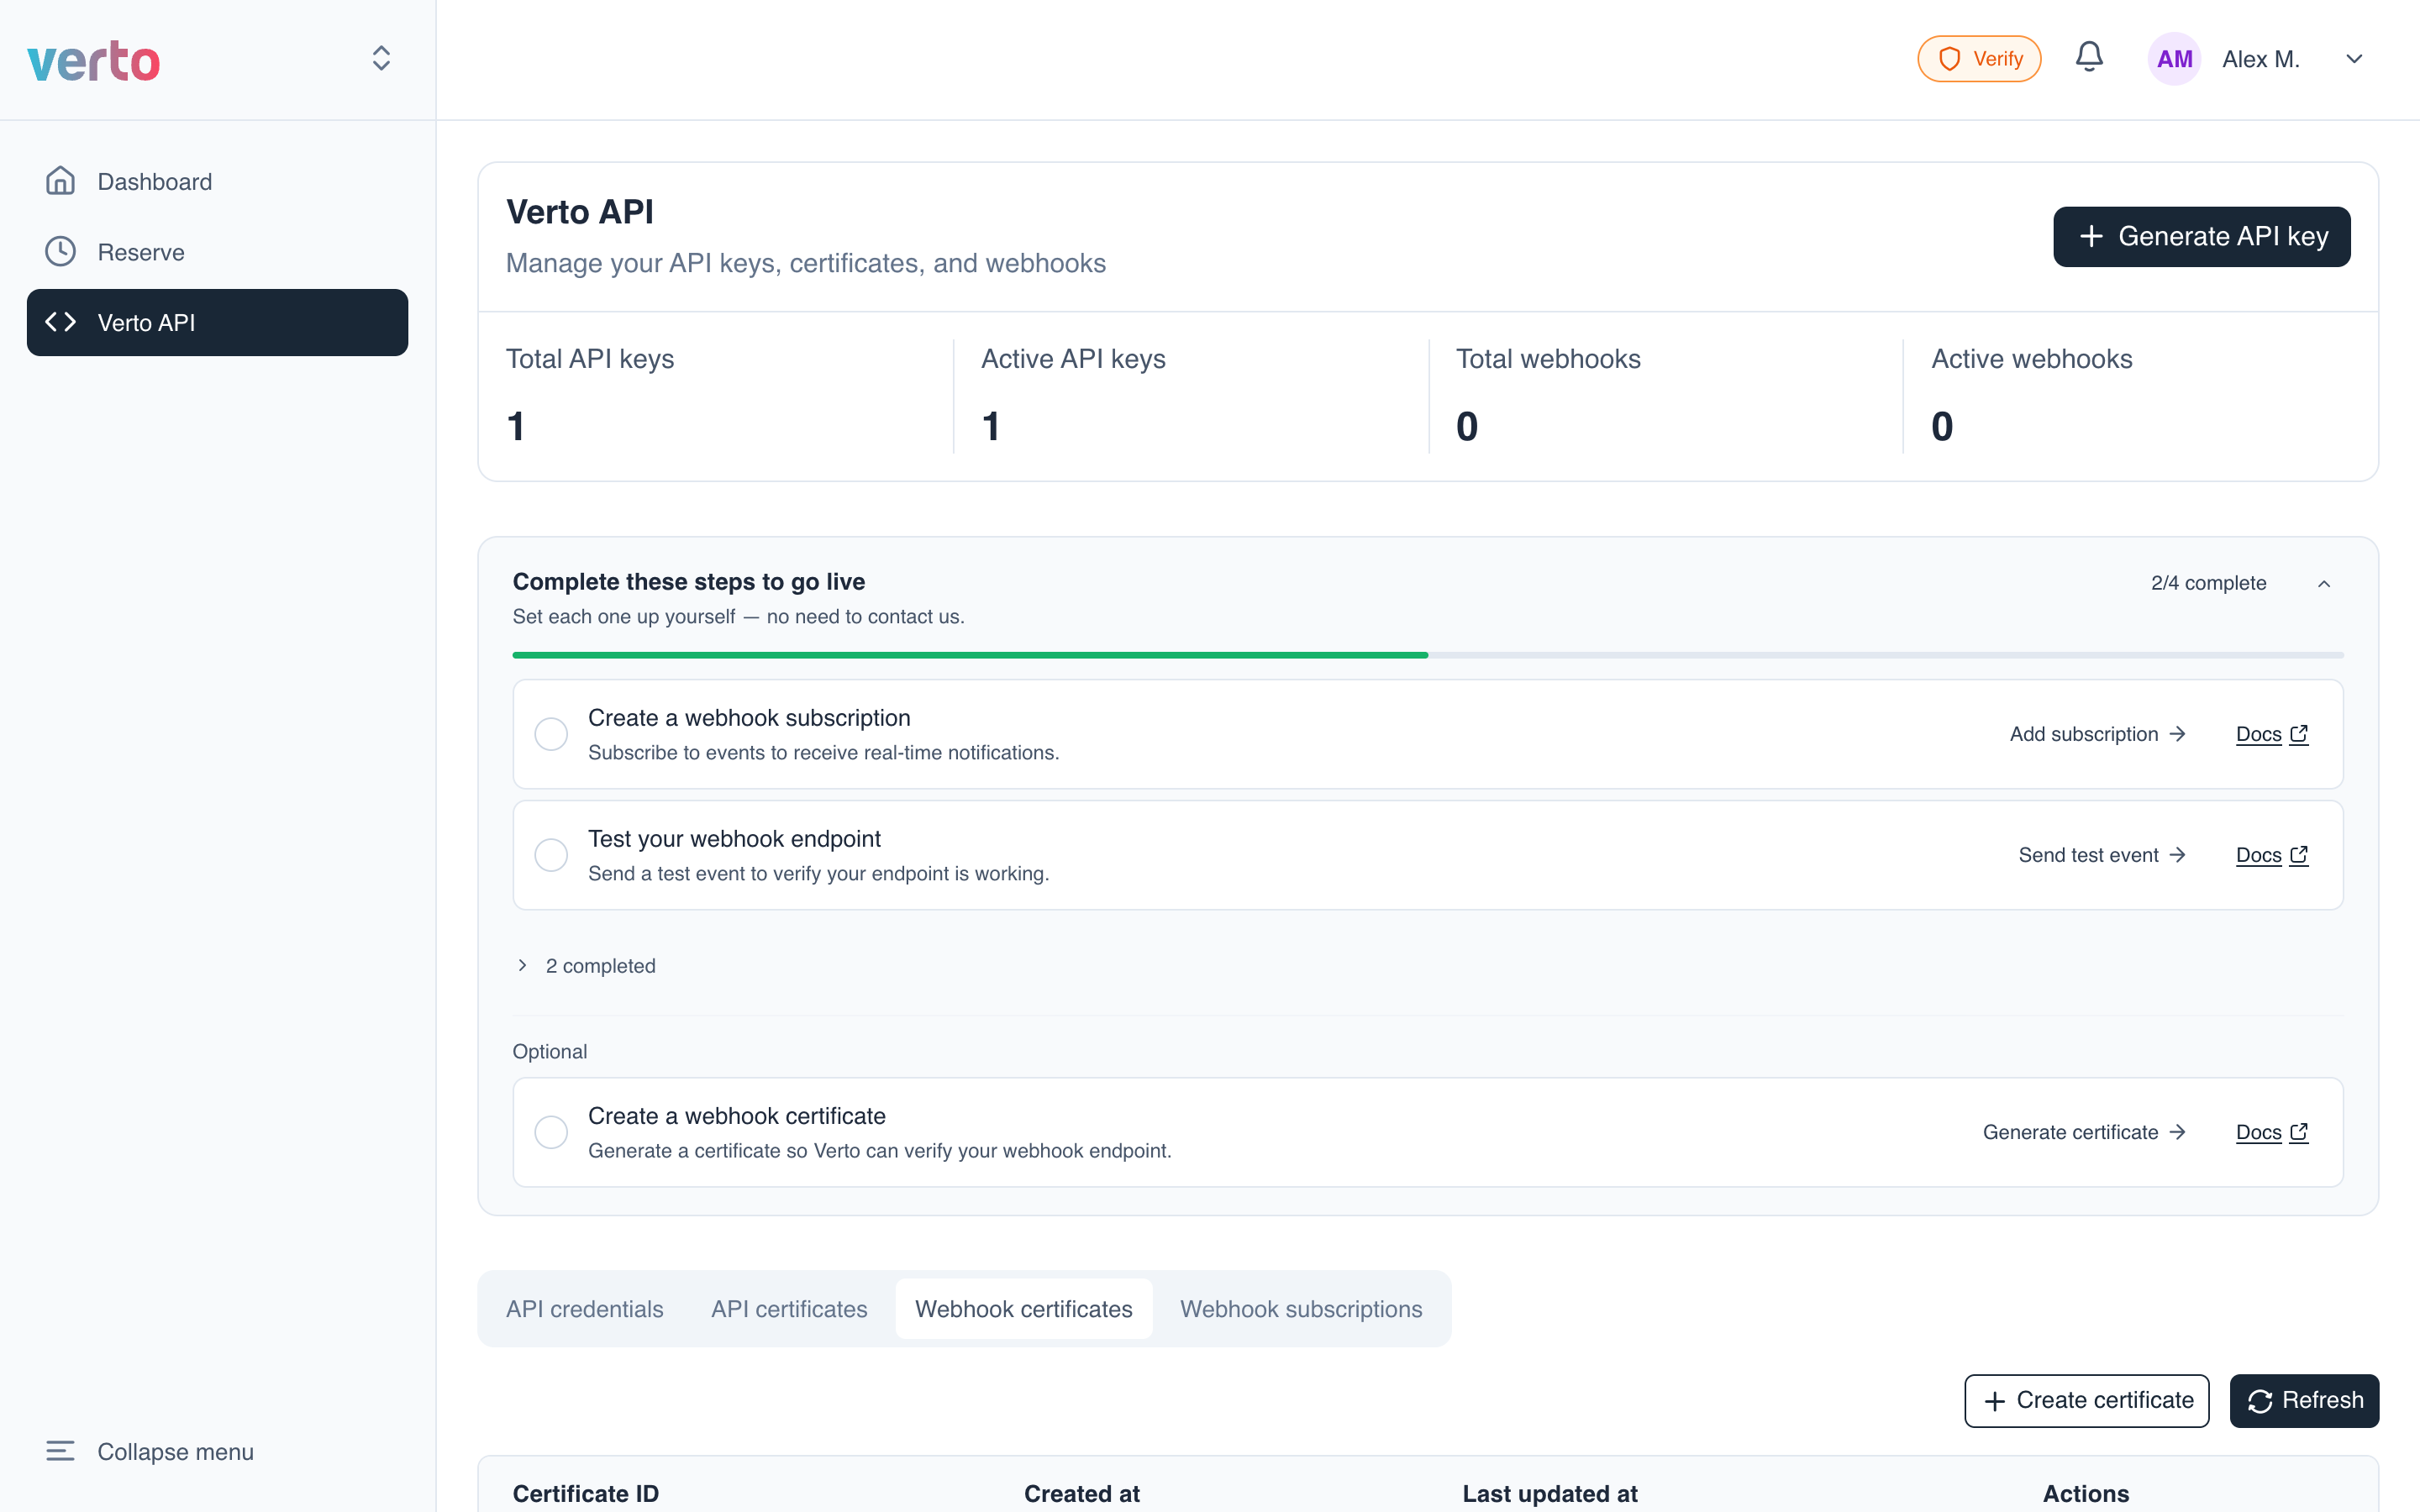The height and width of the screenshot is (1512, 2420).
Task: Click the Complete these steps to go live heading
Action: click(688, 582)
